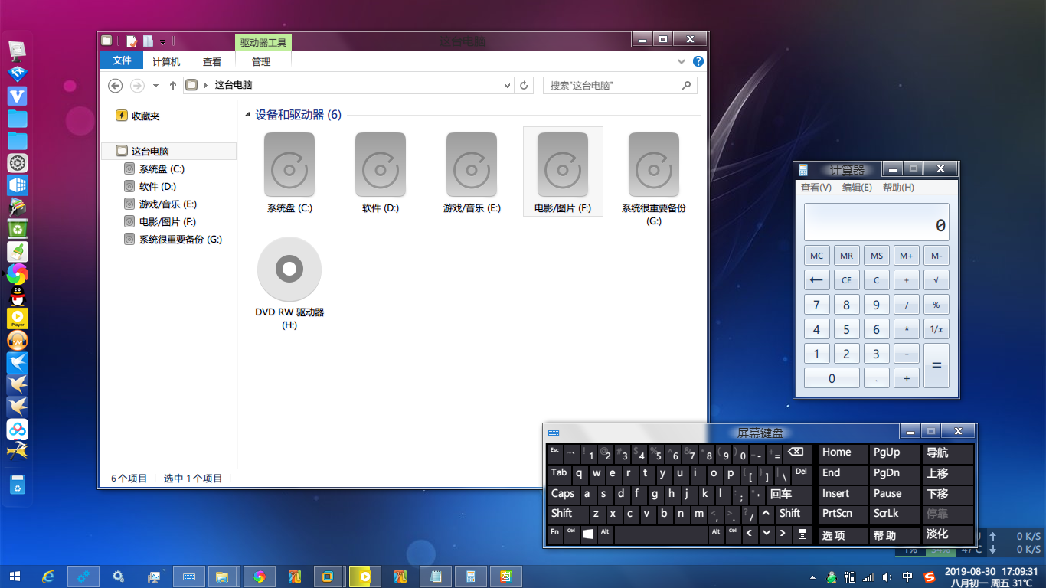
Task: Click the backspace arrow on calculator
Action: pos(816,279)
